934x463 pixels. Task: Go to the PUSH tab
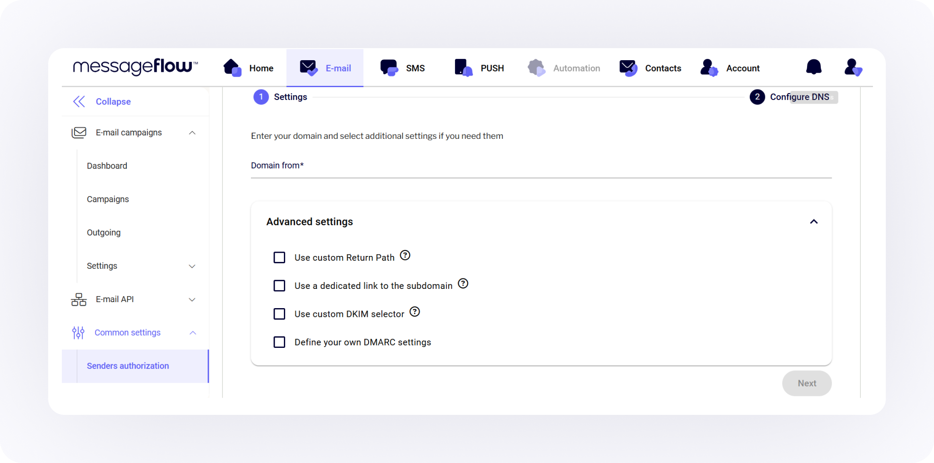[x=479, y=68]
